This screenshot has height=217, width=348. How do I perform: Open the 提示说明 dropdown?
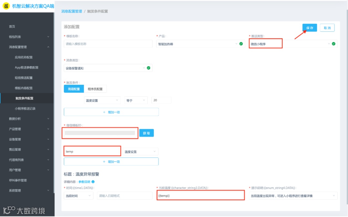tap(293, 196)
